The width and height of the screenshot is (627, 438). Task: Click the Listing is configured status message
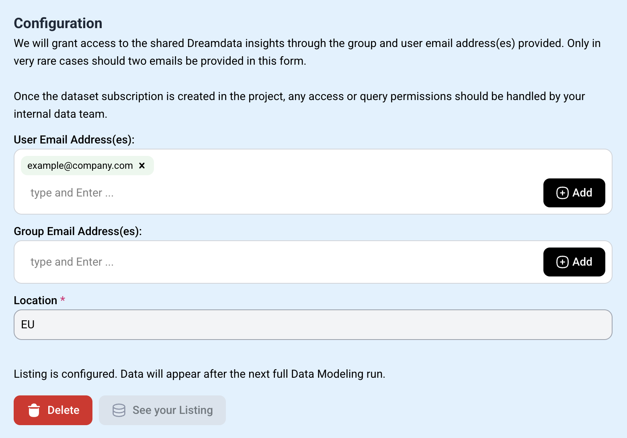199,374
